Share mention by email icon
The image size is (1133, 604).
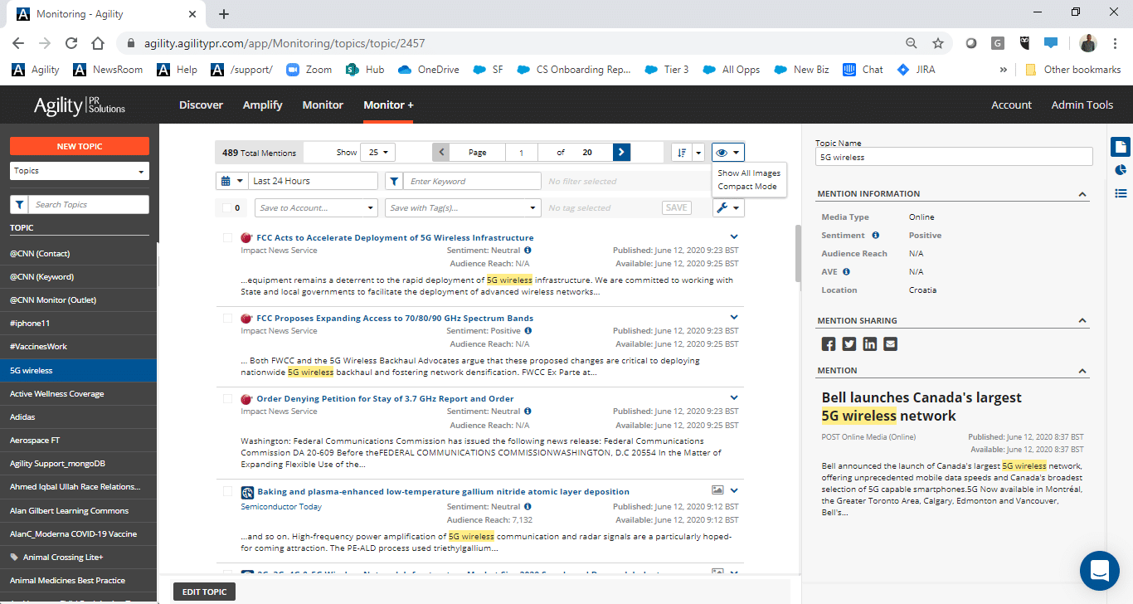point(891,343)
